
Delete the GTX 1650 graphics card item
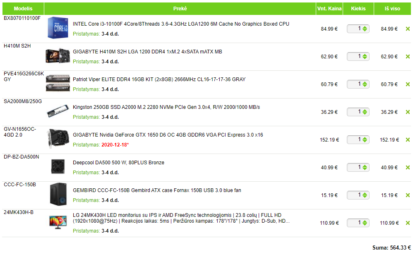408,140
